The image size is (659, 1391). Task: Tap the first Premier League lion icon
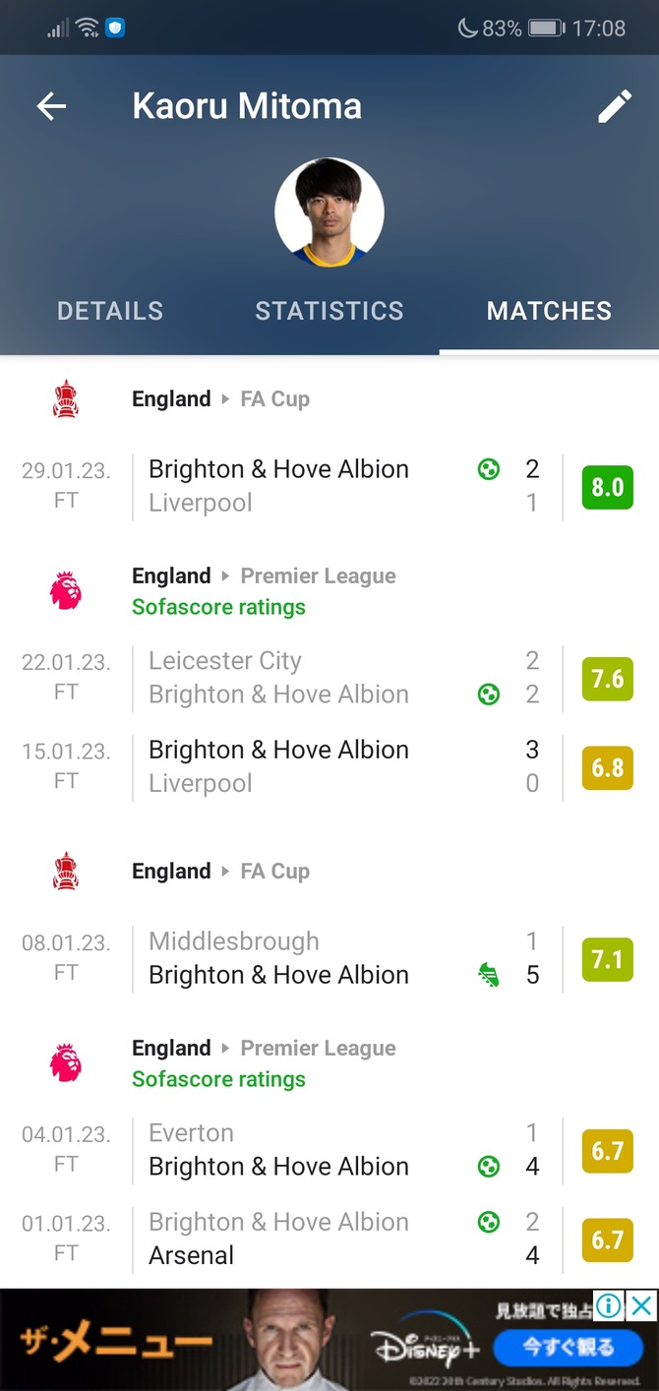pyautogui.click(x=66, y=591)
